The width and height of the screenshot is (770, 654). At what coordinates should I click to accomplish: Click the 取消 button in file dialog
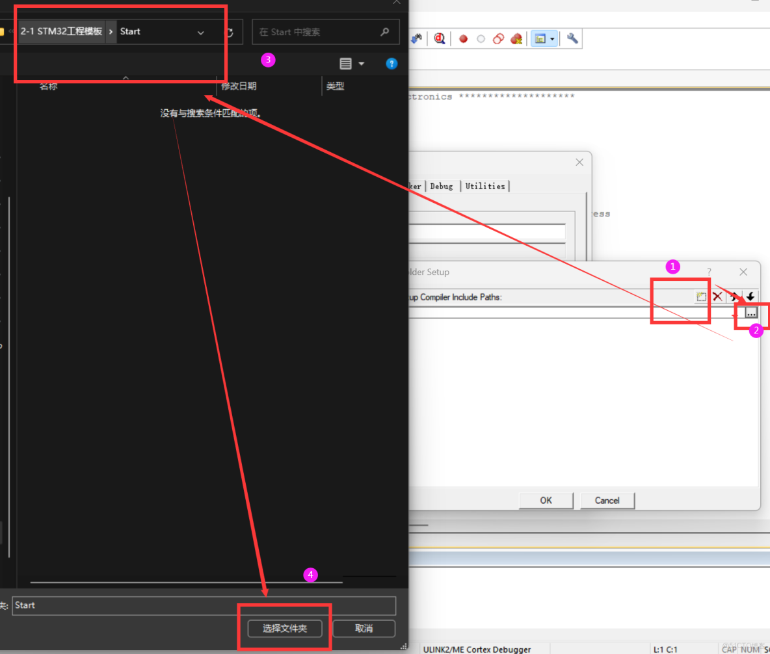coord(364,629)
